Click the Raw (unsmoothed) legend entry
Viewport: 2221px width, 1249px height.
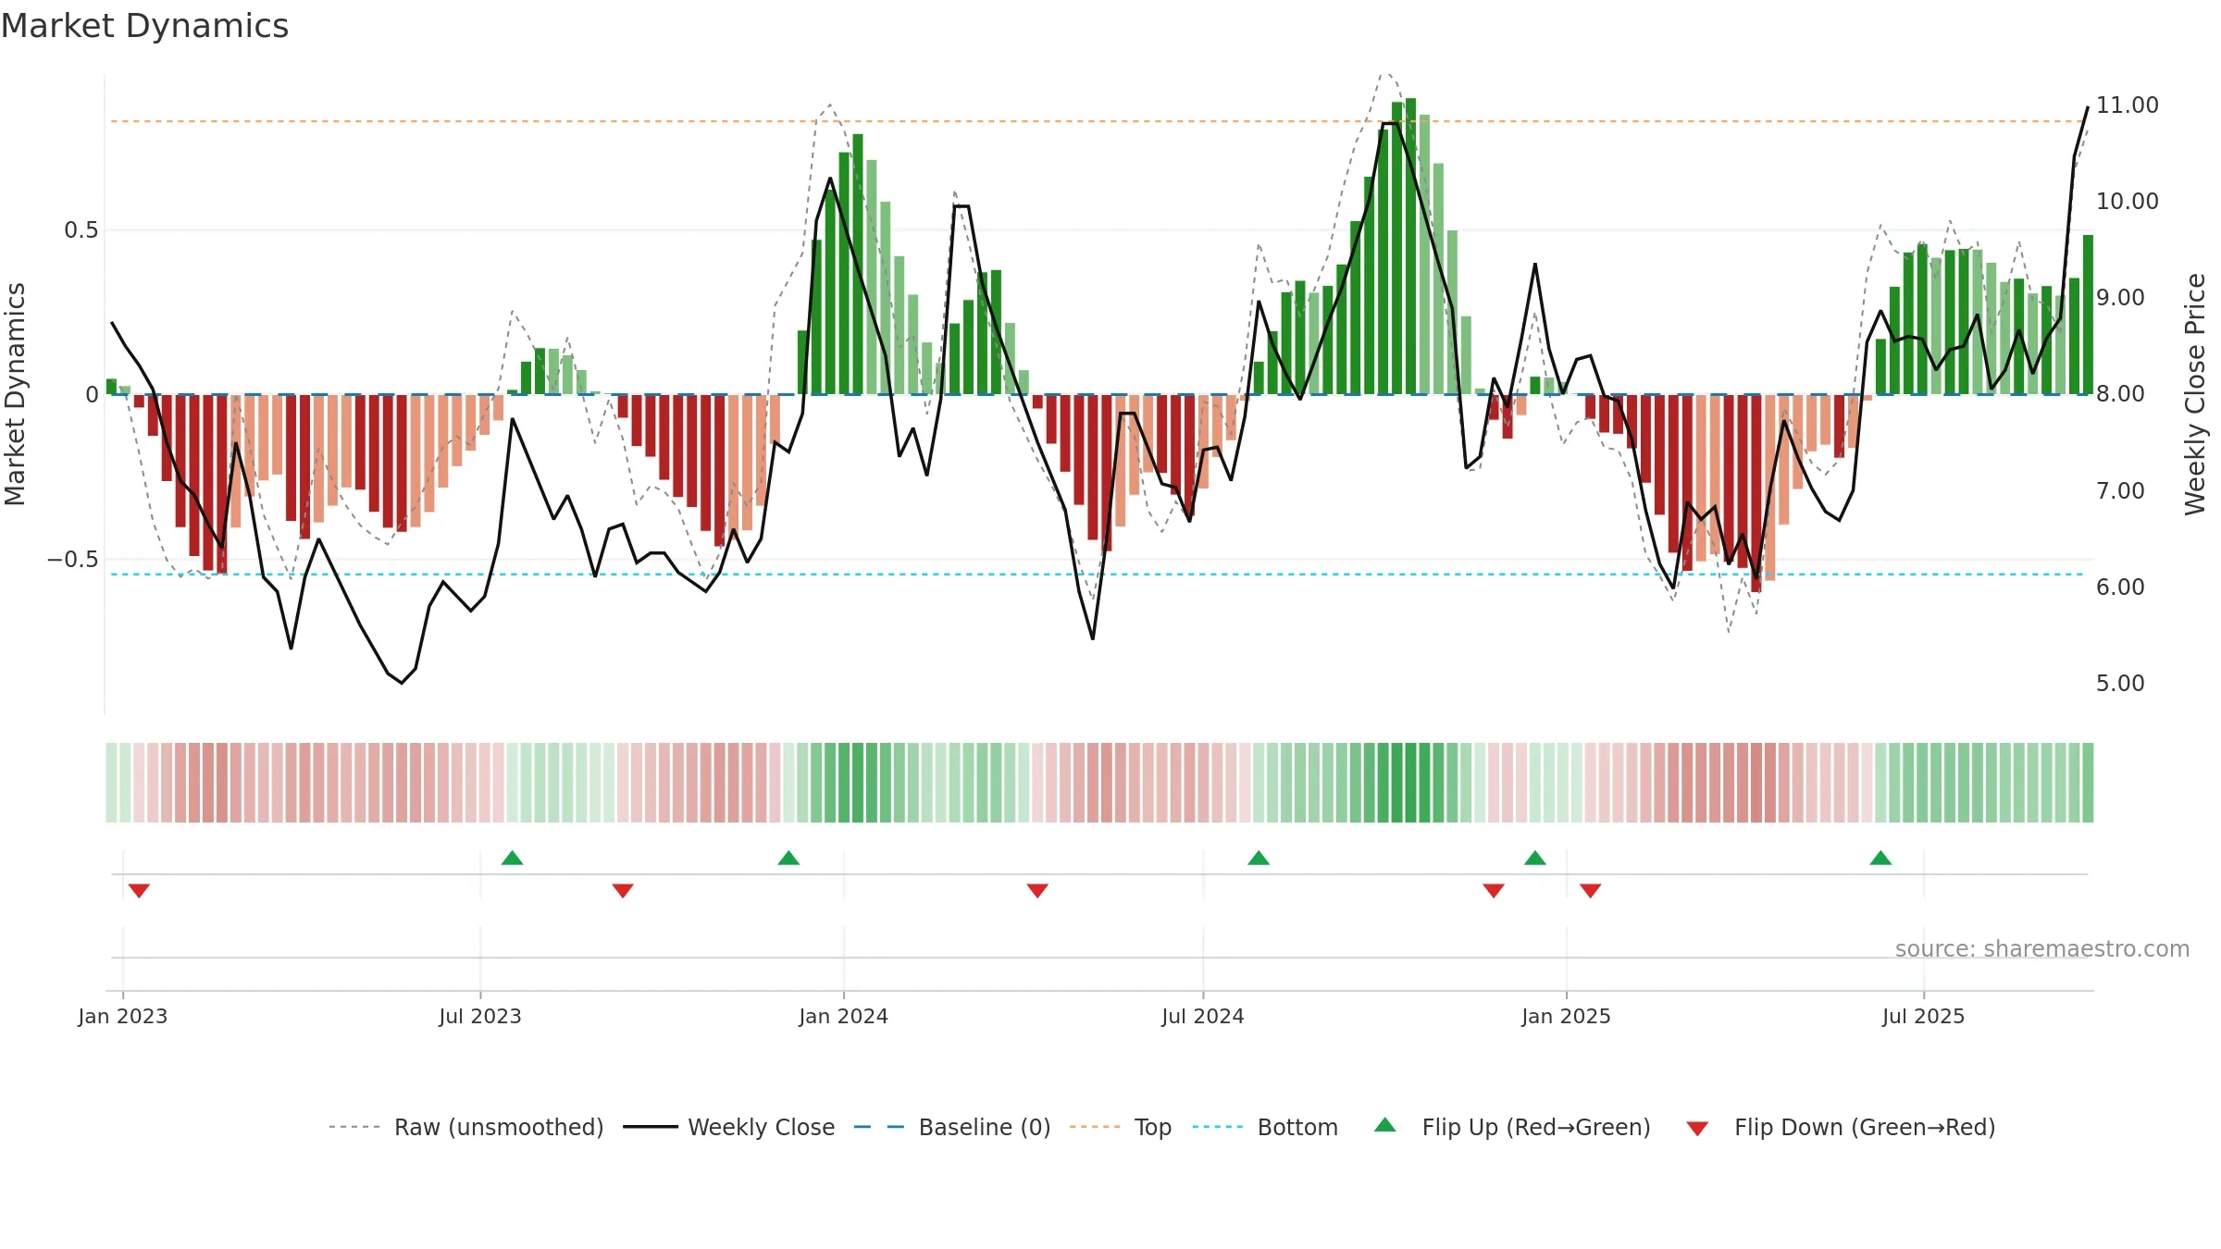click(x=465, y=1127)
